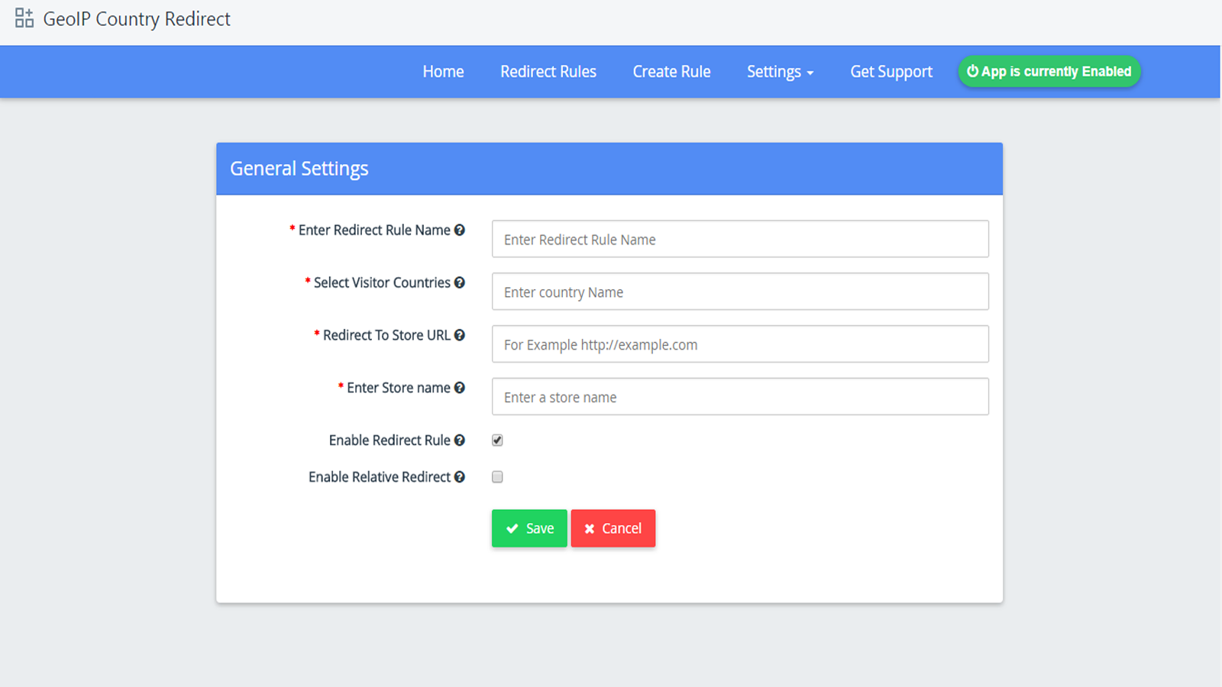Screen dimensions: 1222x687
Task: Open the Select Visitor Countries field
Action: click(739, 292)
